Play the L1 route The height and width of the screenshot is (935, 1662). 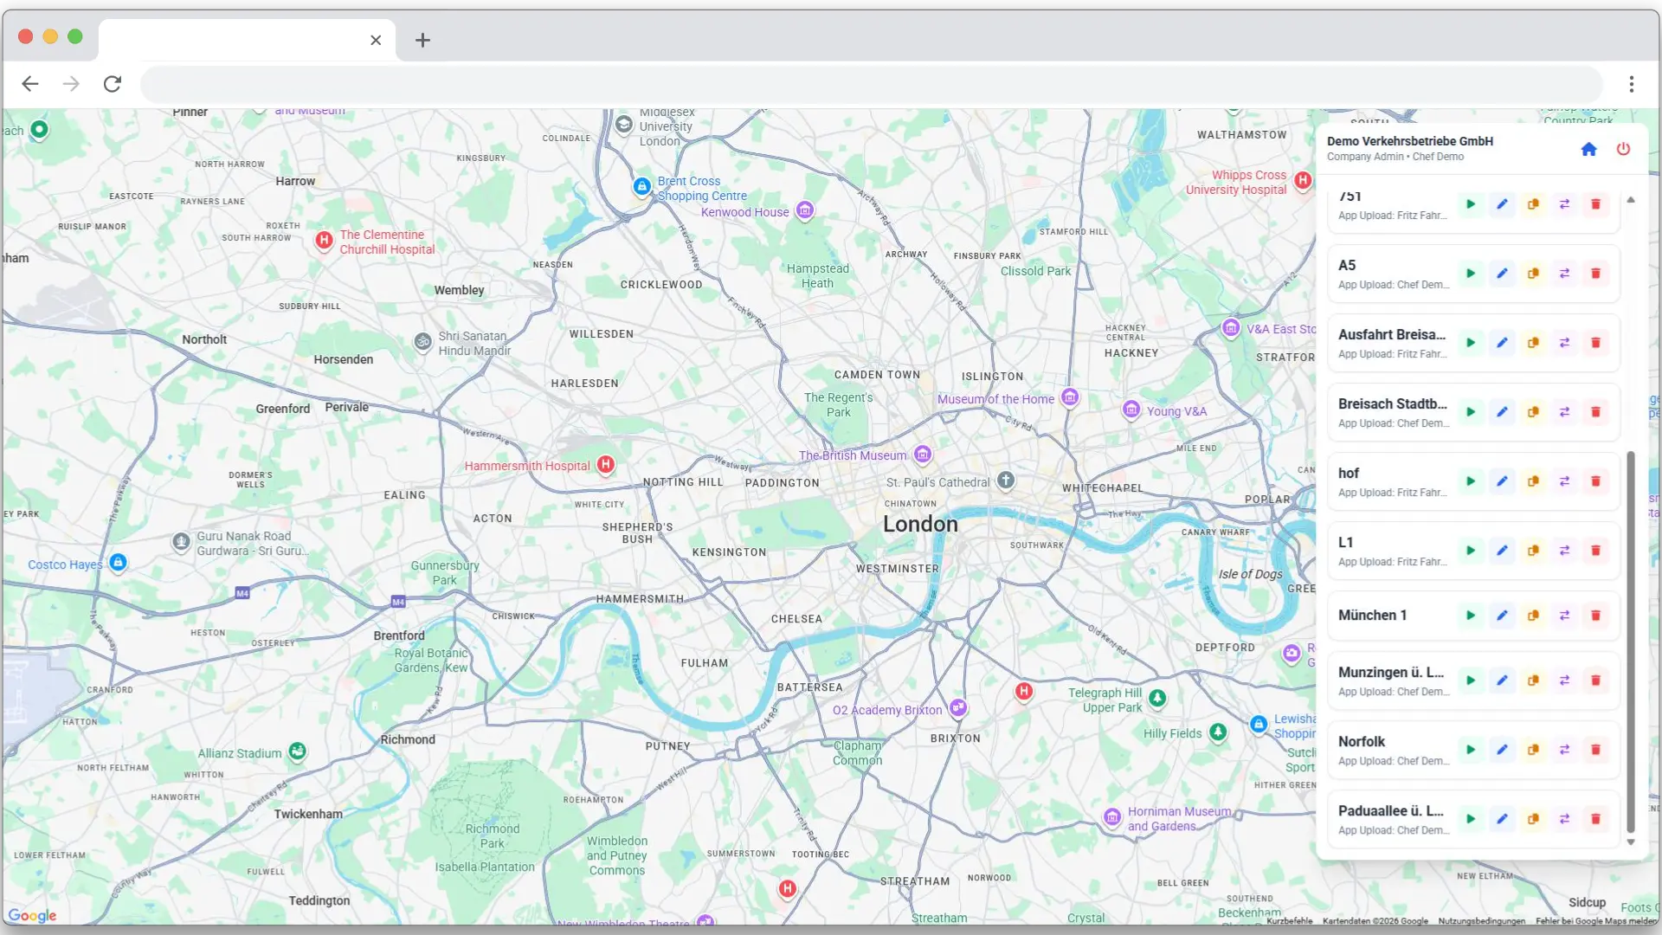[1471, 551]
